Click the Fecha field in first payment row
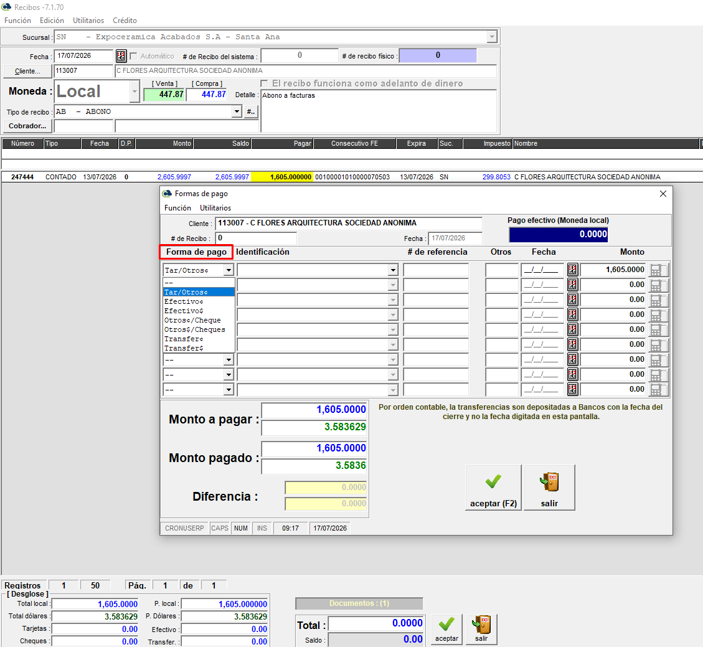Image resolution: width=703 pixels, height=647 pixels. click(x=542, y=270)
